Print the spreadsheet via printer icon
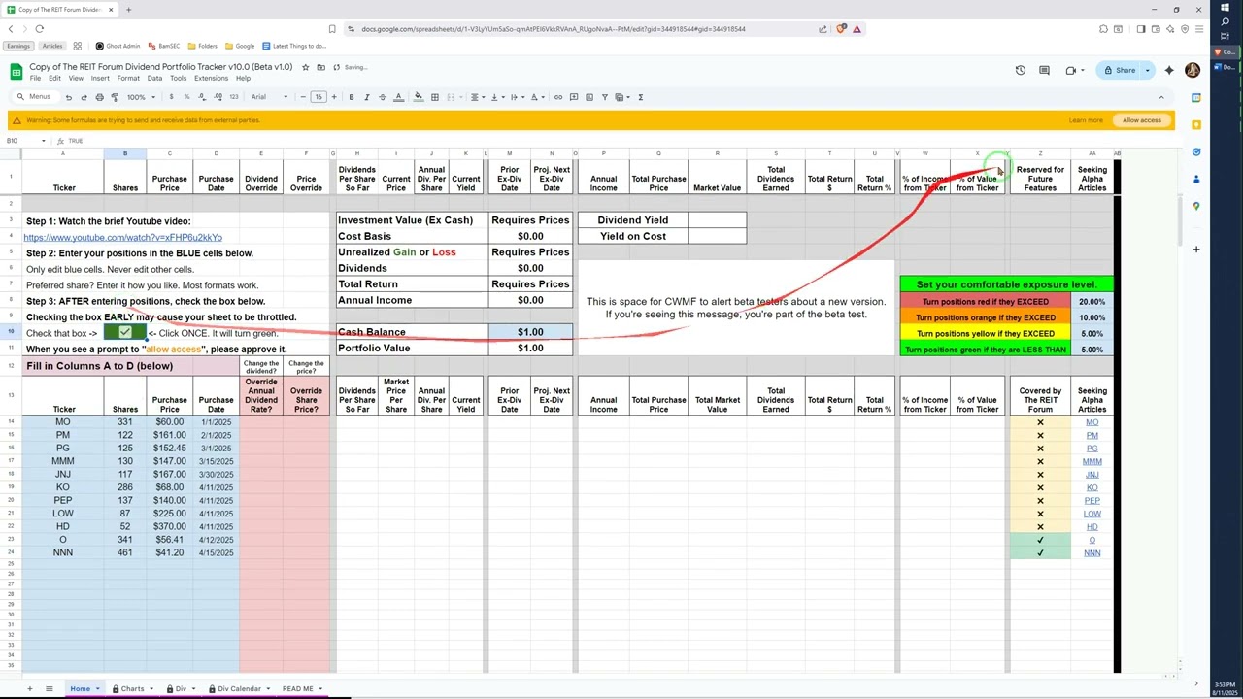This screenshot has height=699, width=1243. point(99,97)
